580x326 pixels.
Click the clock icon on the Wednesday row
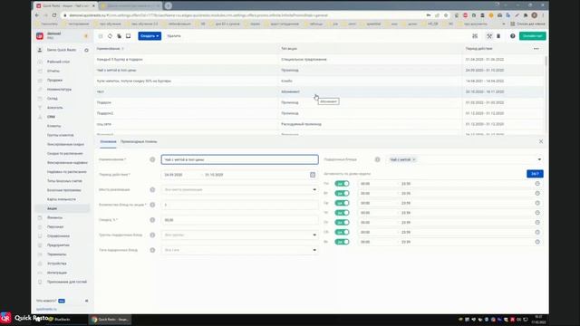tap(537, 203)
